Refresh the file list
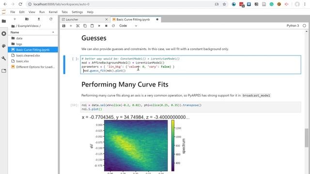This screenshot has height=174, width=310. 51,19
